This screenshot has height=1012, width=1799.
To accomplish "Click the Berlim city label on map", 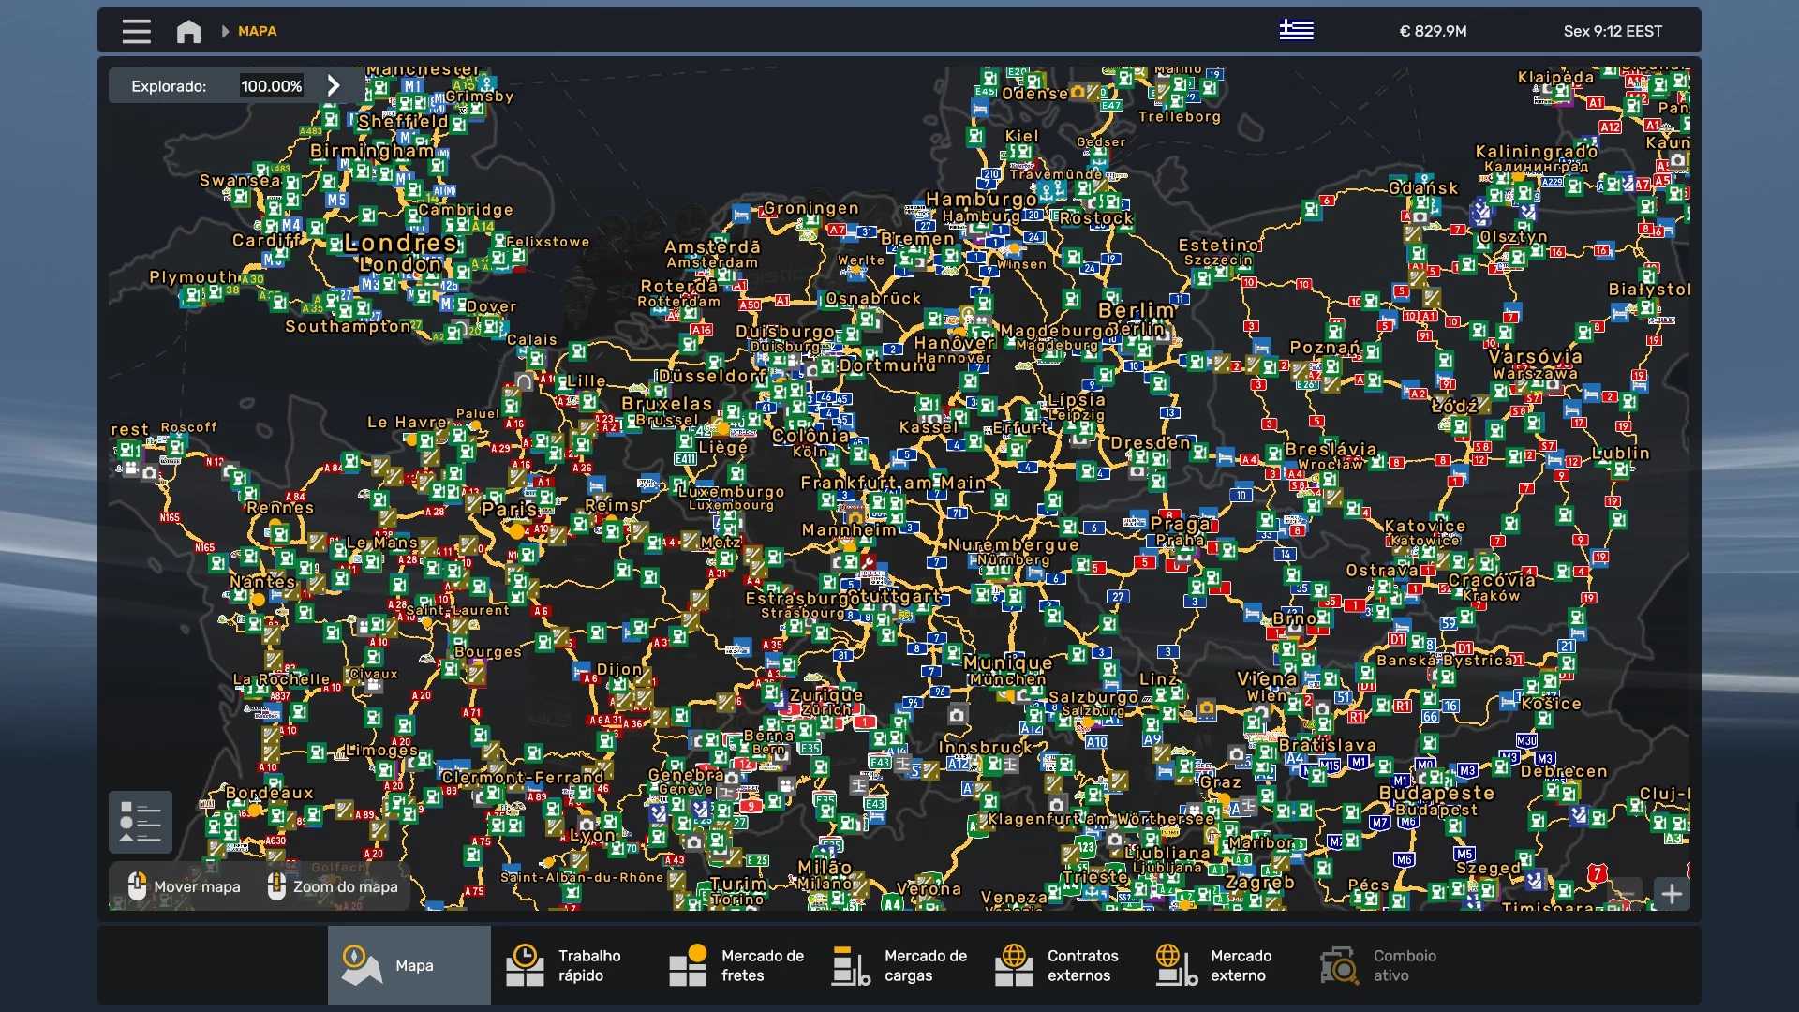I will click(x=1135, y=310).
